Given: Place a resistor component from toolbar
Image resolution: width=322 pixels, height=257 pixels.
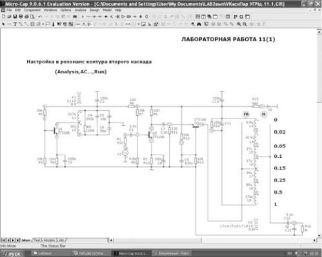Looking at the screenshot, I should coord(88,17).
